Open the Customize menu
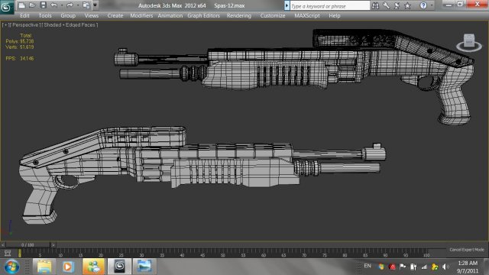 pyautogui.click(x=273, y=15)
